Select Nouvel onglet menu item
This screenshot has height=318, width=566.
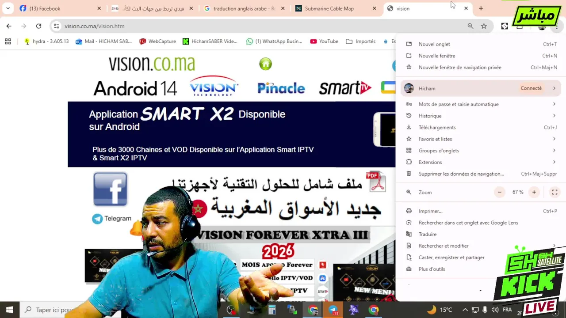[481, 44]
